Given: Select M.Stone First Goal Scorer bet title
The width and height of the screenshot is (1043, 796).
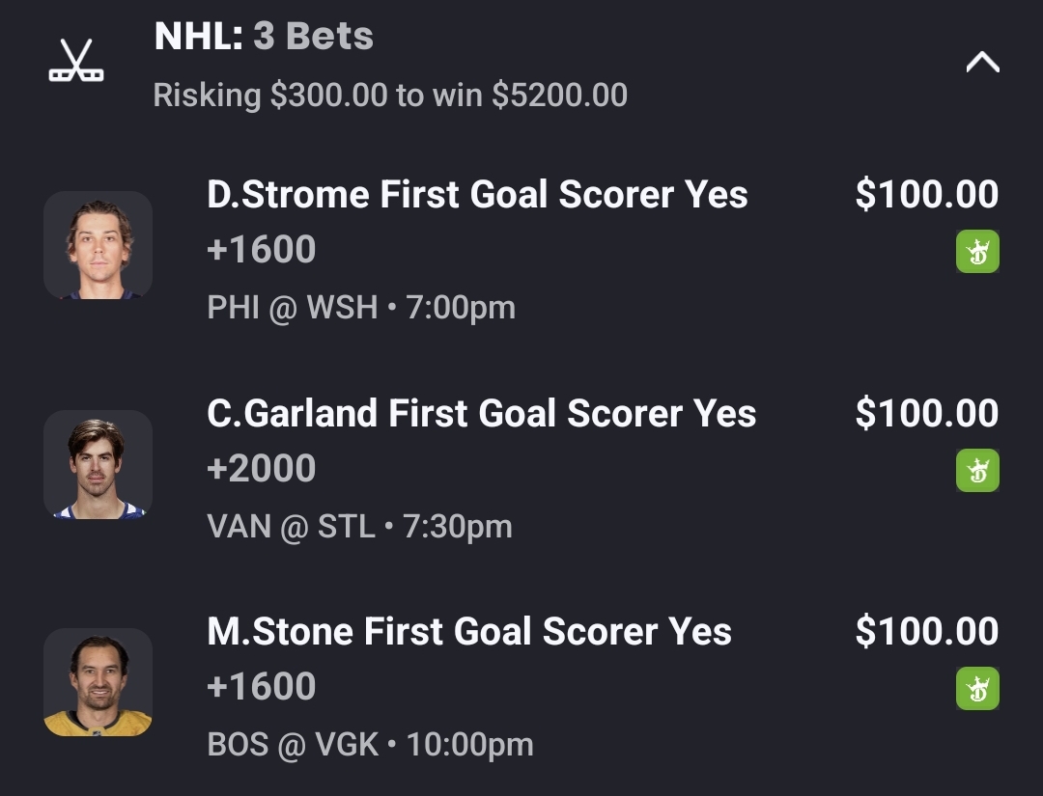Looking at the screenshot, I should tap(469, 632).
